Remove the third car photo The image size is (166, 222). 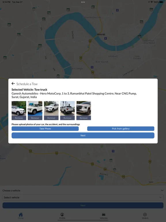[51, 118]
